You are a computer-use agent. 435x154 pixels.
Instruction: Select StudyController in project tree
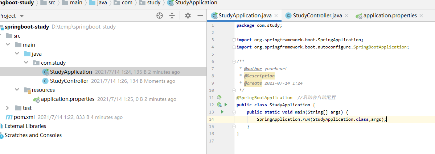[69, 81]
